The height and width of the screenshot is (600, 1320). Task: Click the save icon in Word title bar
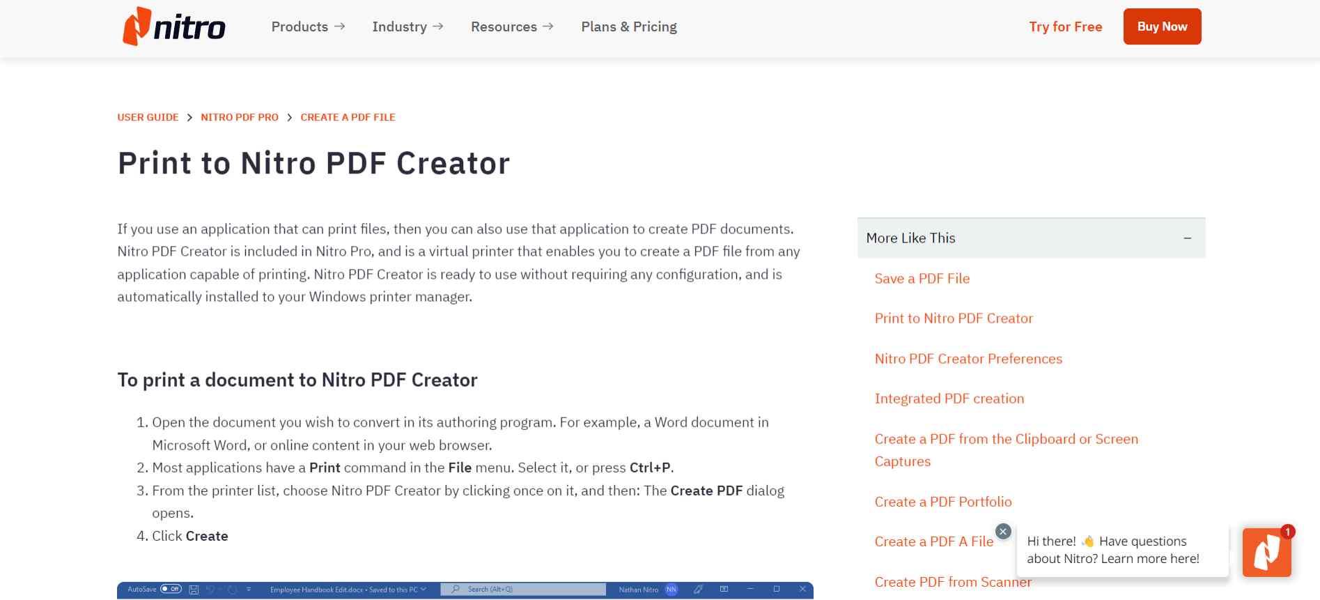click(194, 590)
